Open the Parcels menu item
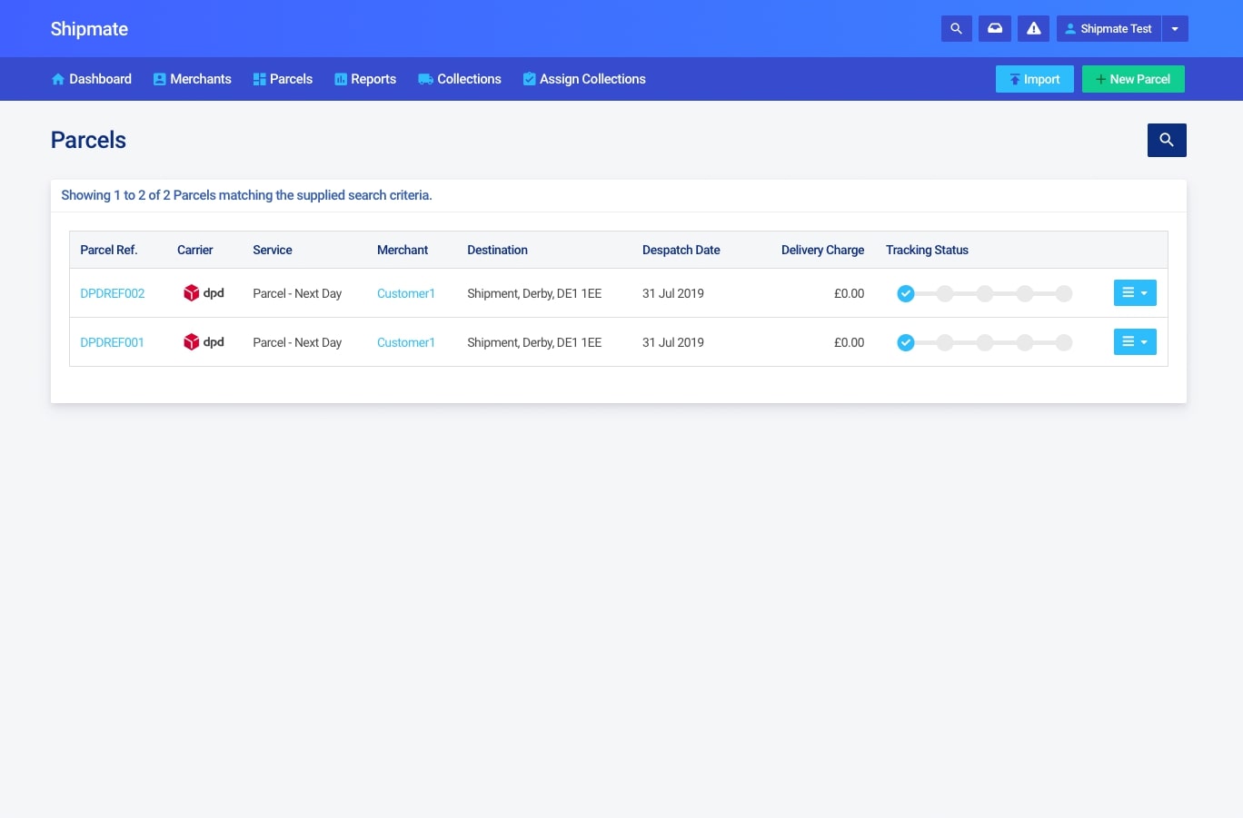The image size is (1243, 818). 283,79
